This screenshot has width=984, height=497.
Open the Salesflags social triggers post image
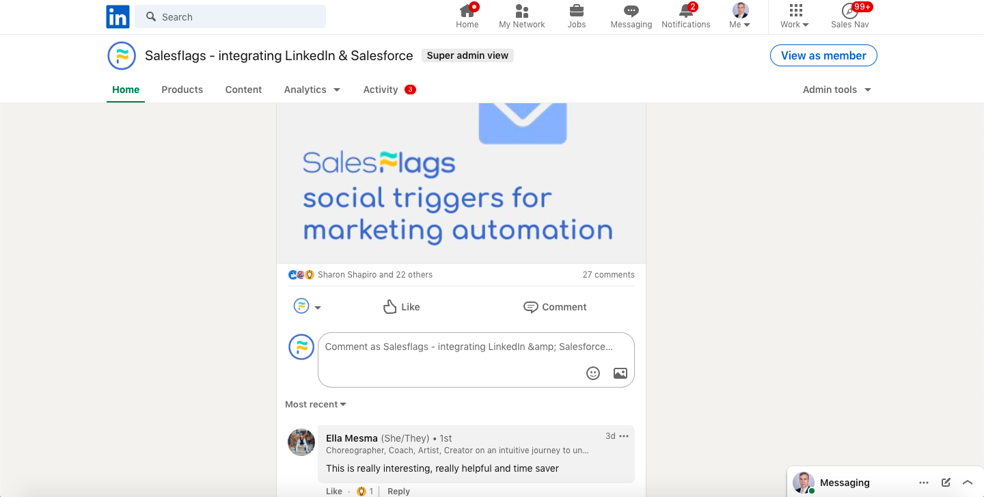point(461,183)
